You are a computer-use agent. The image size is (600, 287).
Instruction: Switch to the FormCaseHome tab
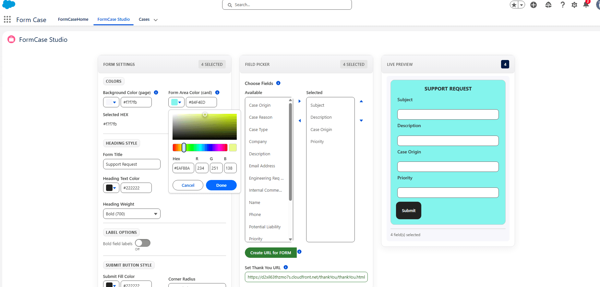point(73,19)
